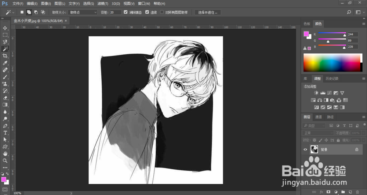Click the New selection mode button
Image resolution: width=367 pixels, height=195 pixels.
click(x=22, y=12)
